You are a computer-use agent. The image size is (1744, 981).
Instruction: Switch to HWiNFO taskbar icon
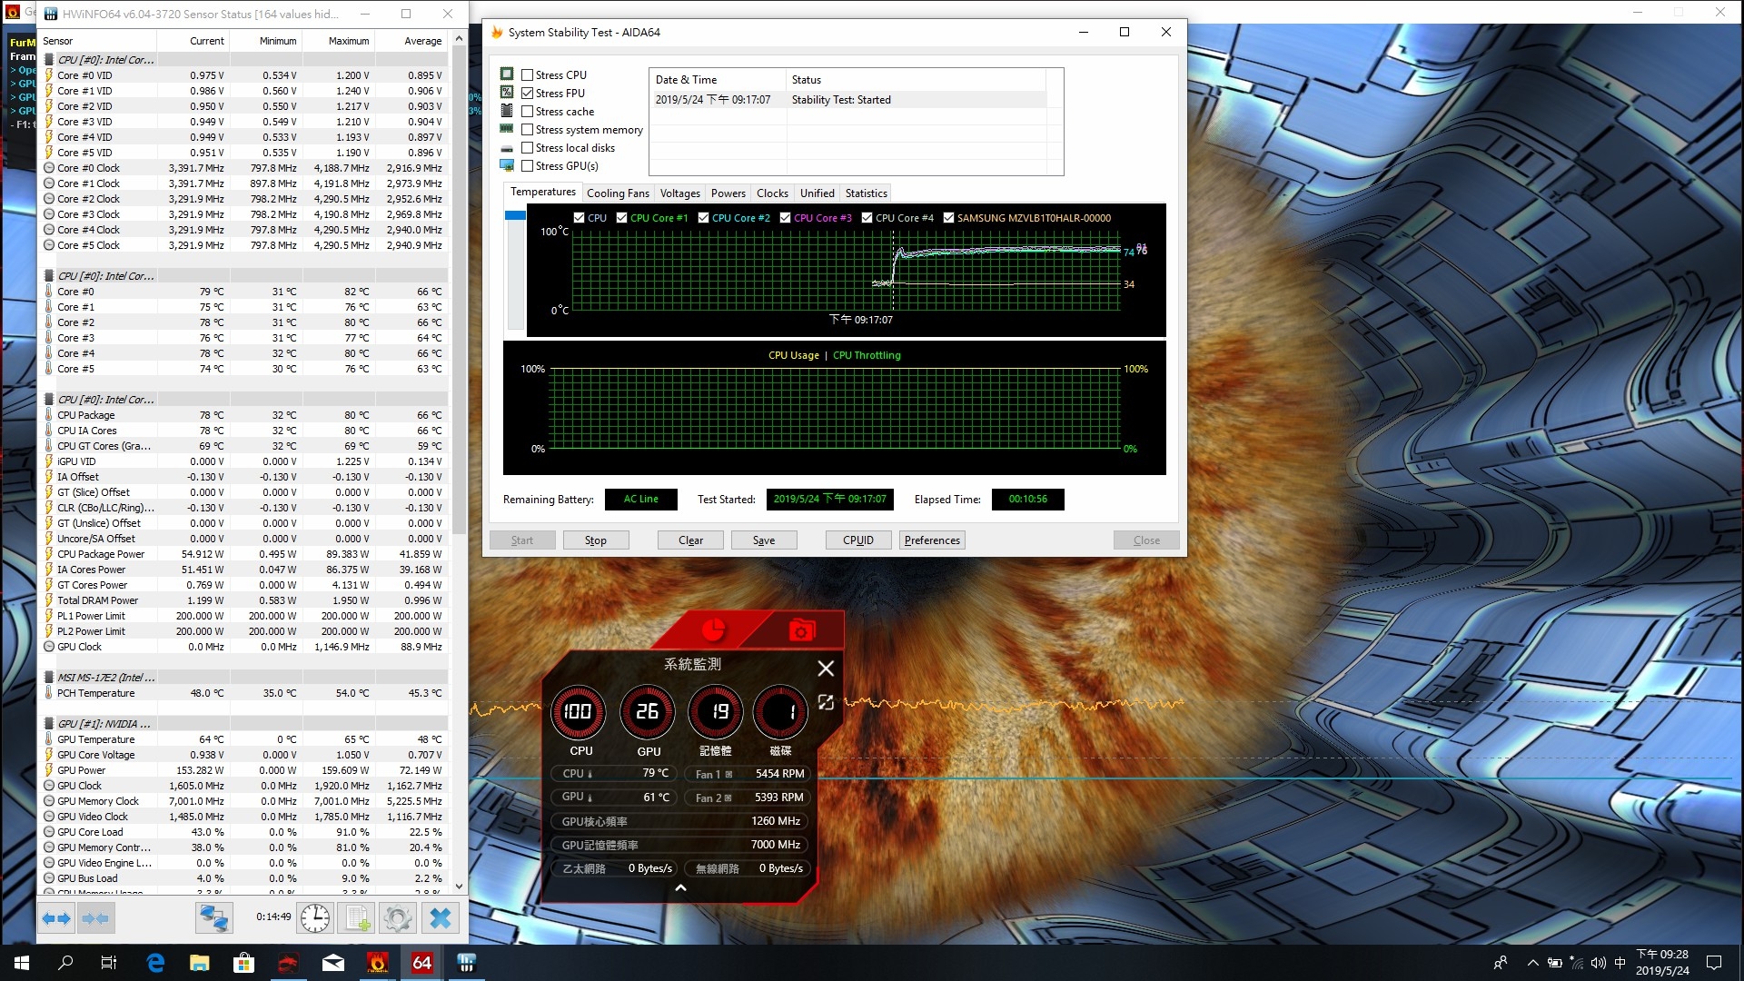tap(467, 963)
